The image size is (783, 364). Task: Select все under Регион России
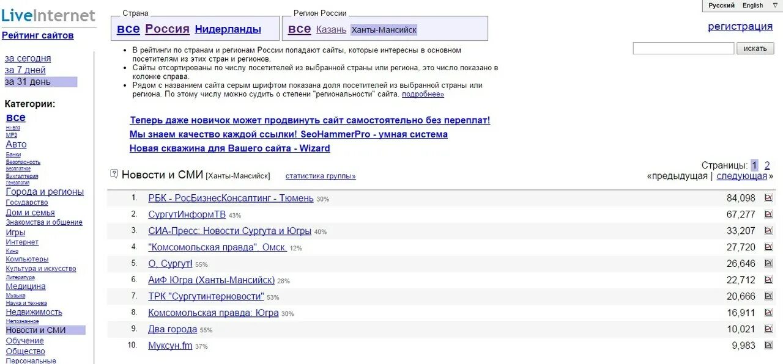pyautogui.click(x=300, y=29)
